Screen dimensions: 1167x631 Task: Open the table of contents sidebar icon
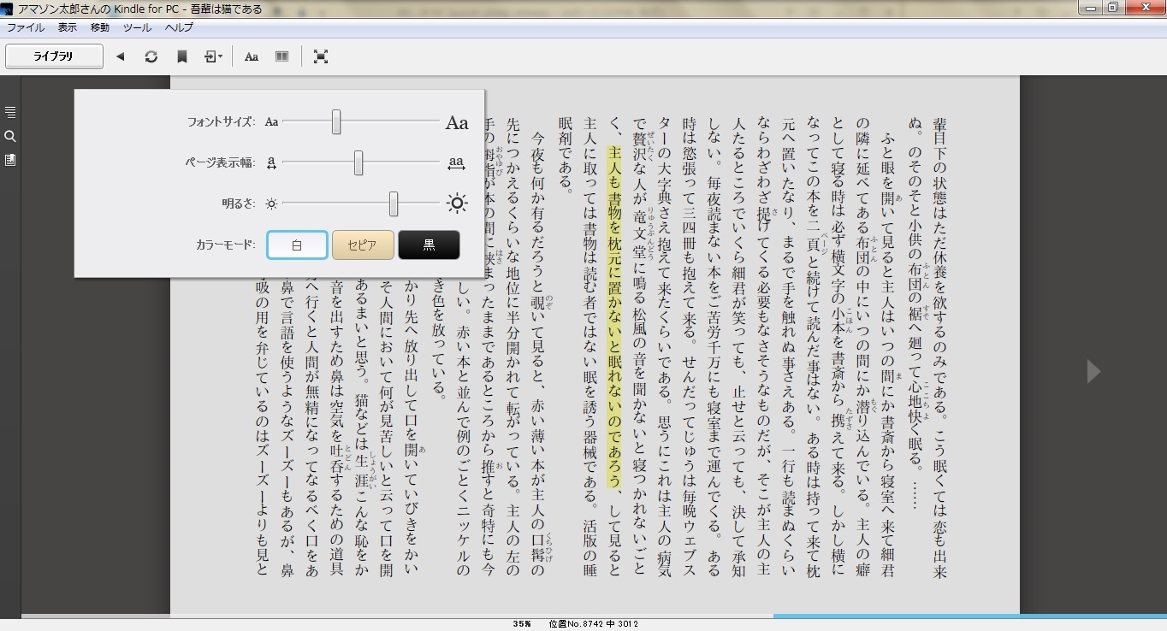click(x=10, y=111)
